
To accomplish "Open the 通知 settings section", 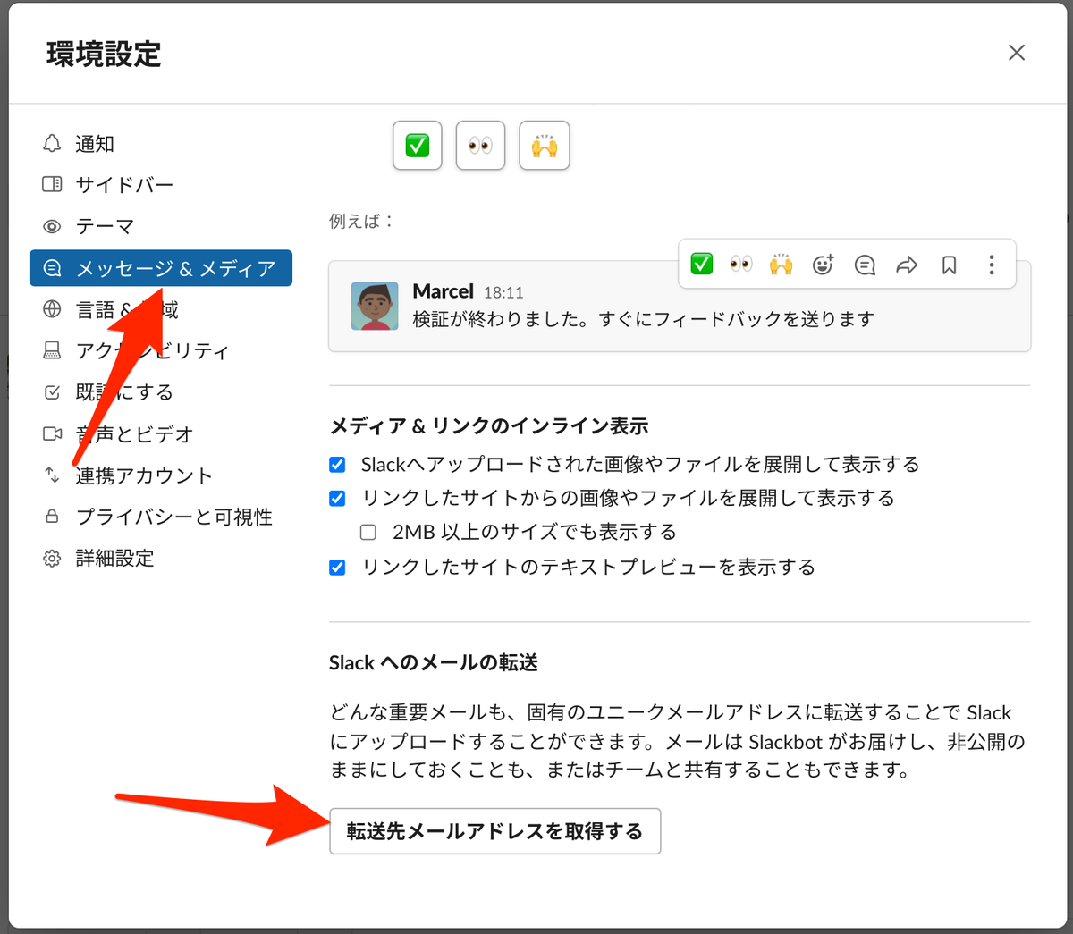I will 161,143.
